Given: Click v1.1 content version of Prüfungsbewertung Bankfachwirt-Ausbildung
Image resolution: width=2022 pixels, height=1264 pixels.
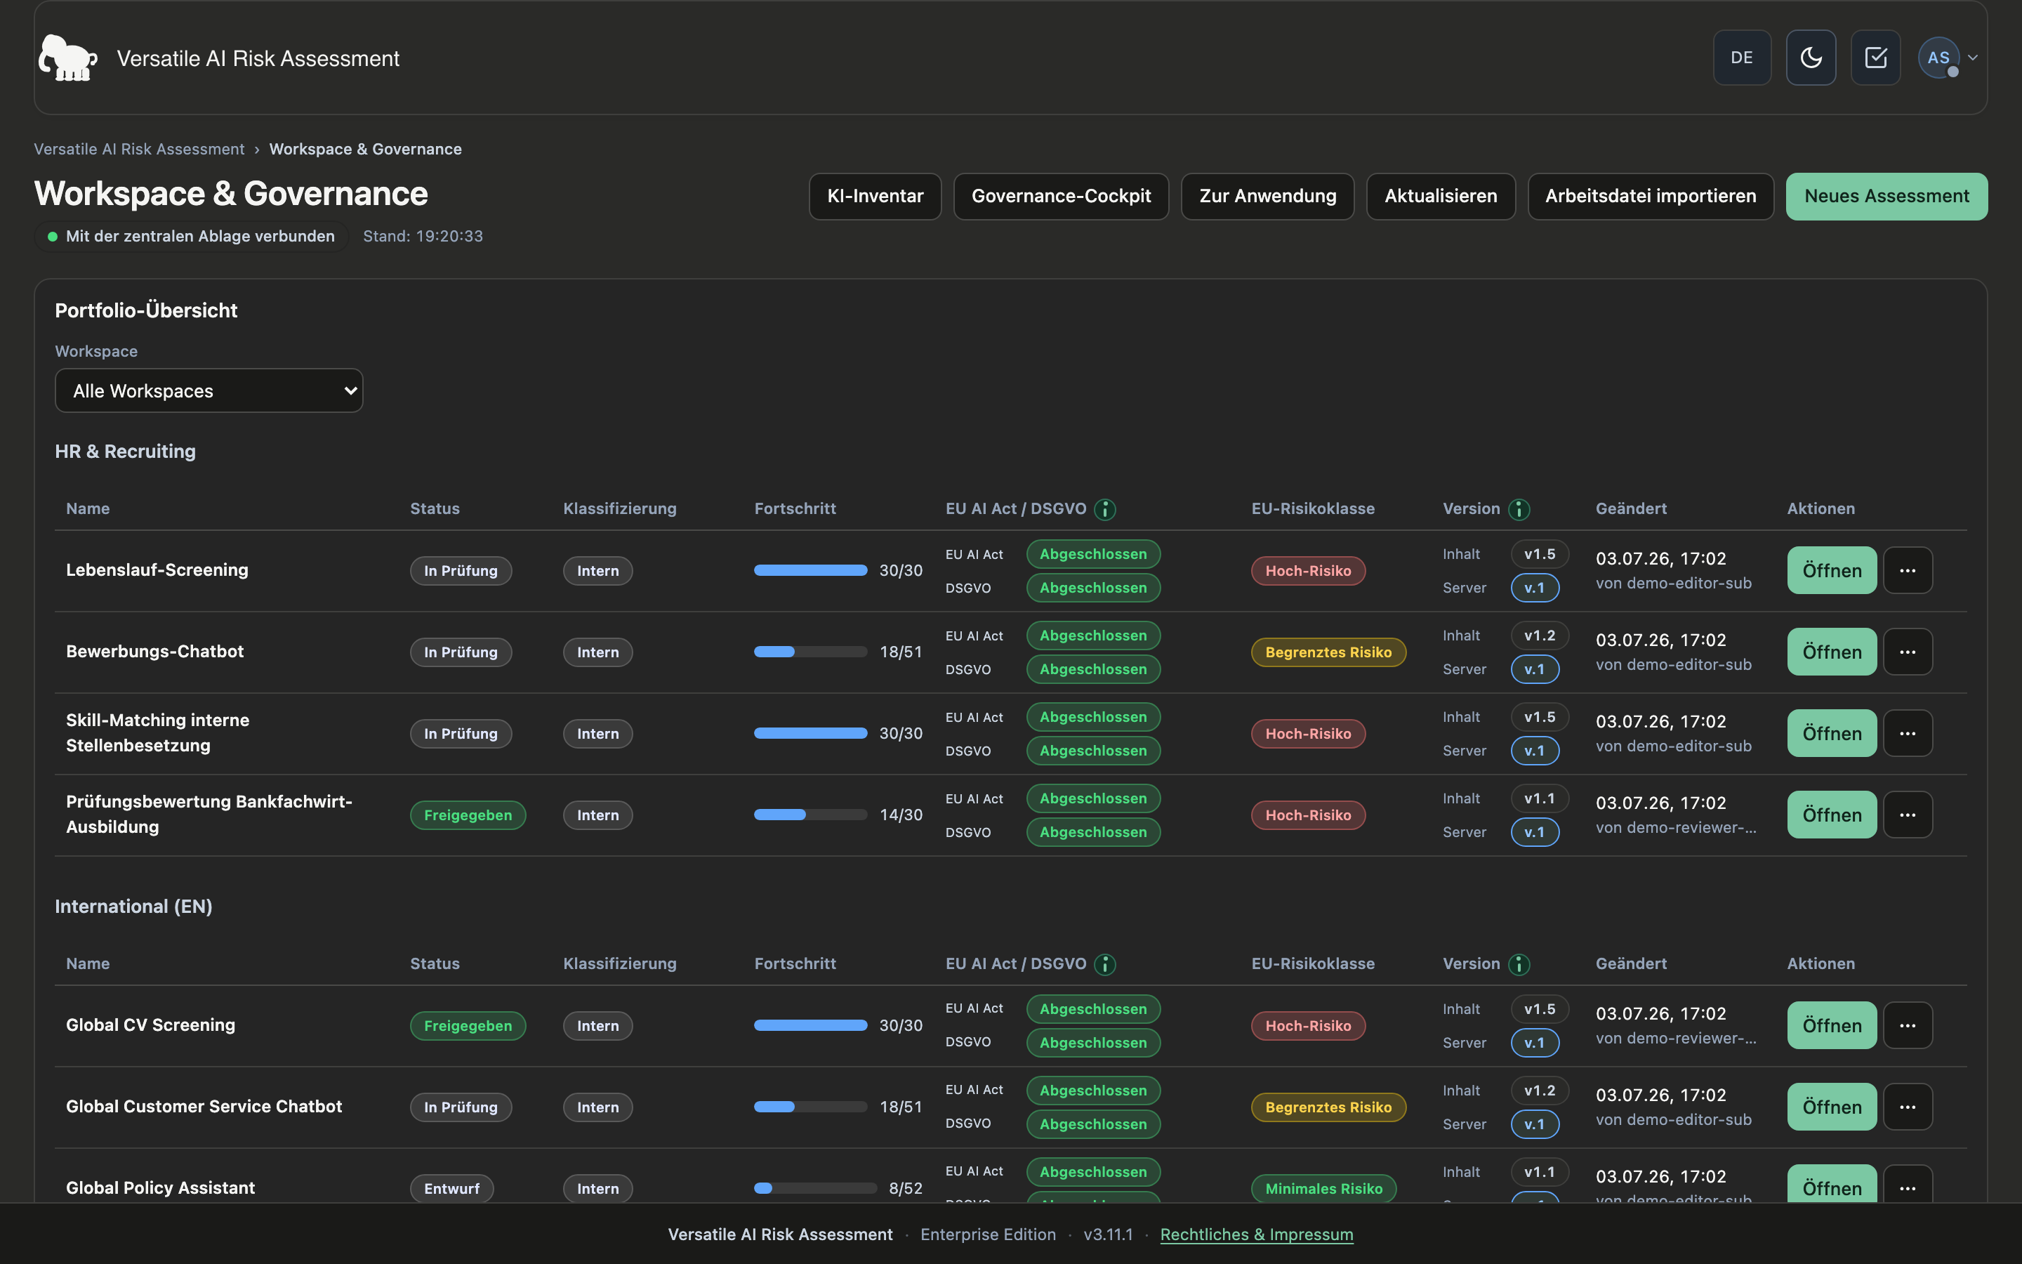Looking at the screenshot, I should pyautogui.click(x=1539, y=798).
